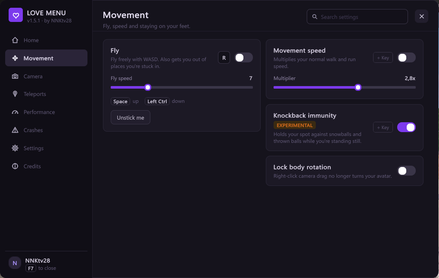Click the Multiplier slider handle
Image resolution: width=439 pixels, height=278 pixels.
pyautogui.click(x=358, y=87)
